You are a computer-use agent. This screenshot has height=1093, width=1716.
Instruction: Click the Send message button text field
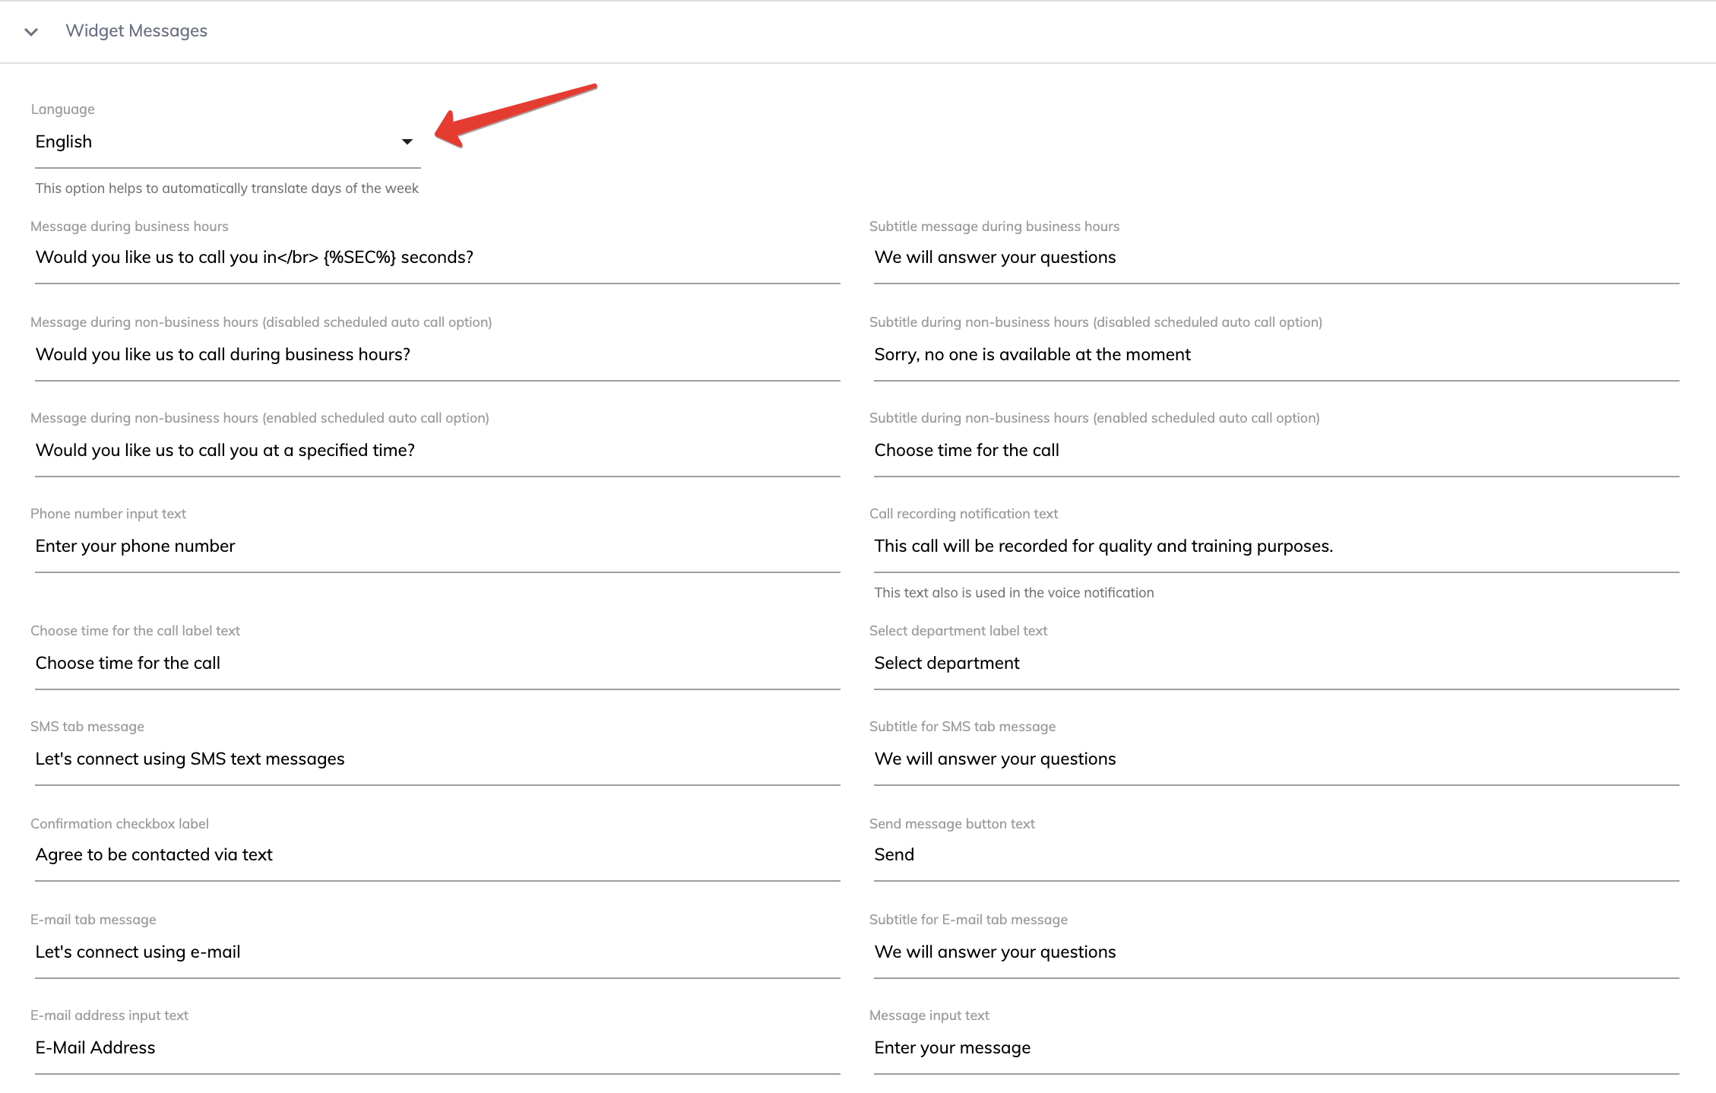[x=1275, y=855]
